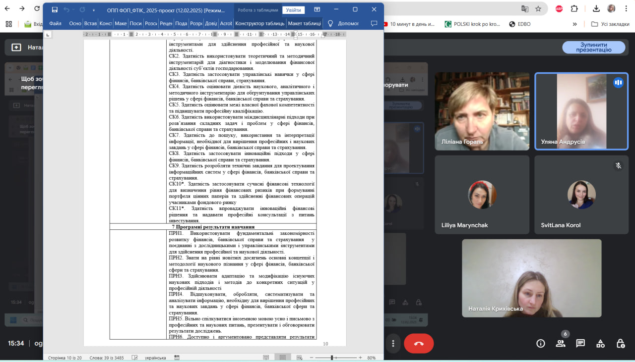Screen dimensions: 635x362
Task: End the call with red hang-up button
Action: [419, 344]
